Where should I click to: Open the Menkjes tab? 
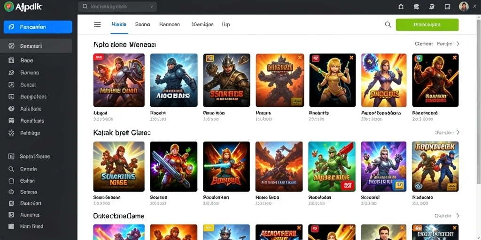(202, 24)
